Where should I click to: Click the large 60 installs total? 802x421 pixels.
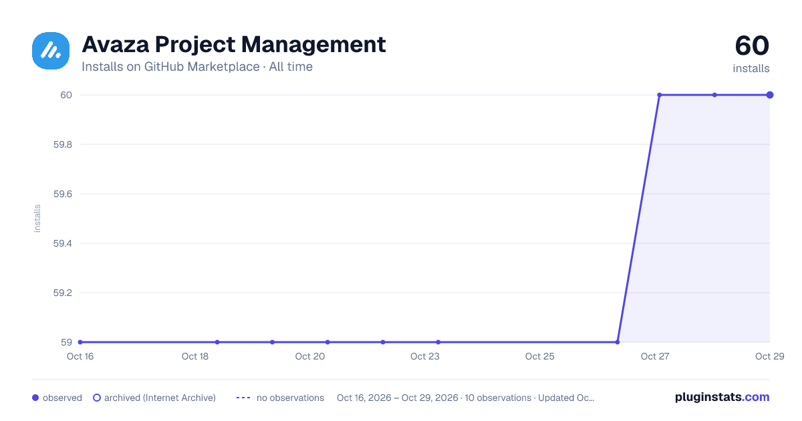pos(752,46)
